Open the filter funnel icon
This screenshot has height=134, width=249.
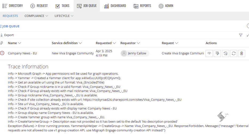(240, 35)
